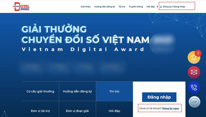Viewport: 206px width, 117px height.
Task: Follow the Đăng ký ngay link
Action: pos(171,108)
